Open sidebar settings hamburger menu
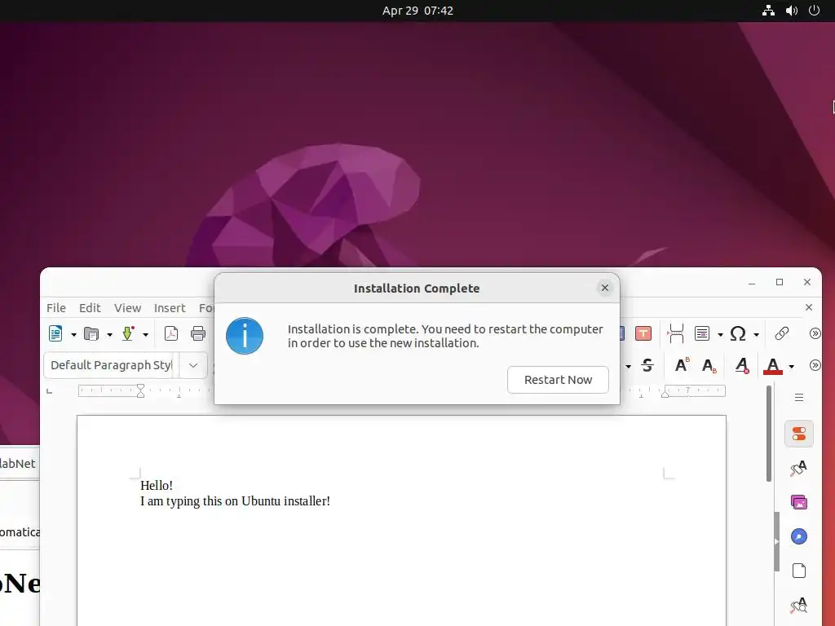Viewport: 835px width, 626px height. tap(799, 397)
